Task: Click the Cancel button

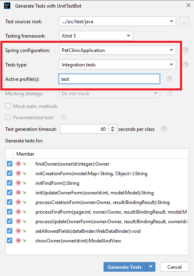Action: click(x=174, y=267)
